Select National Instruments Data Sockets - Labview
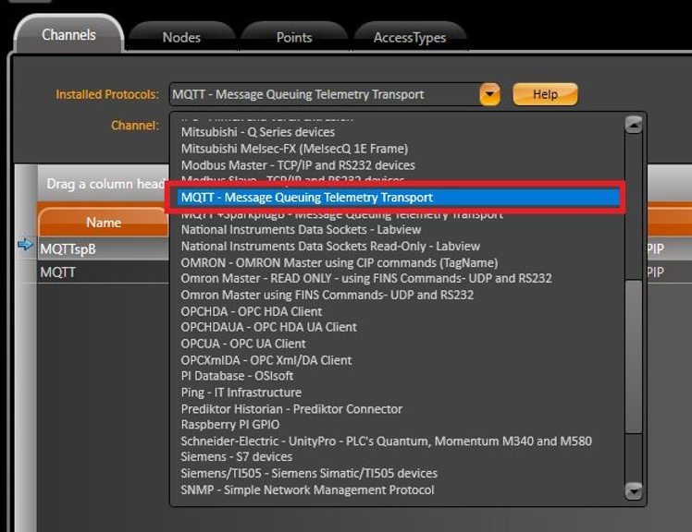Image resolution: width=692 pixels, height=532 pixels. point(301,230)
